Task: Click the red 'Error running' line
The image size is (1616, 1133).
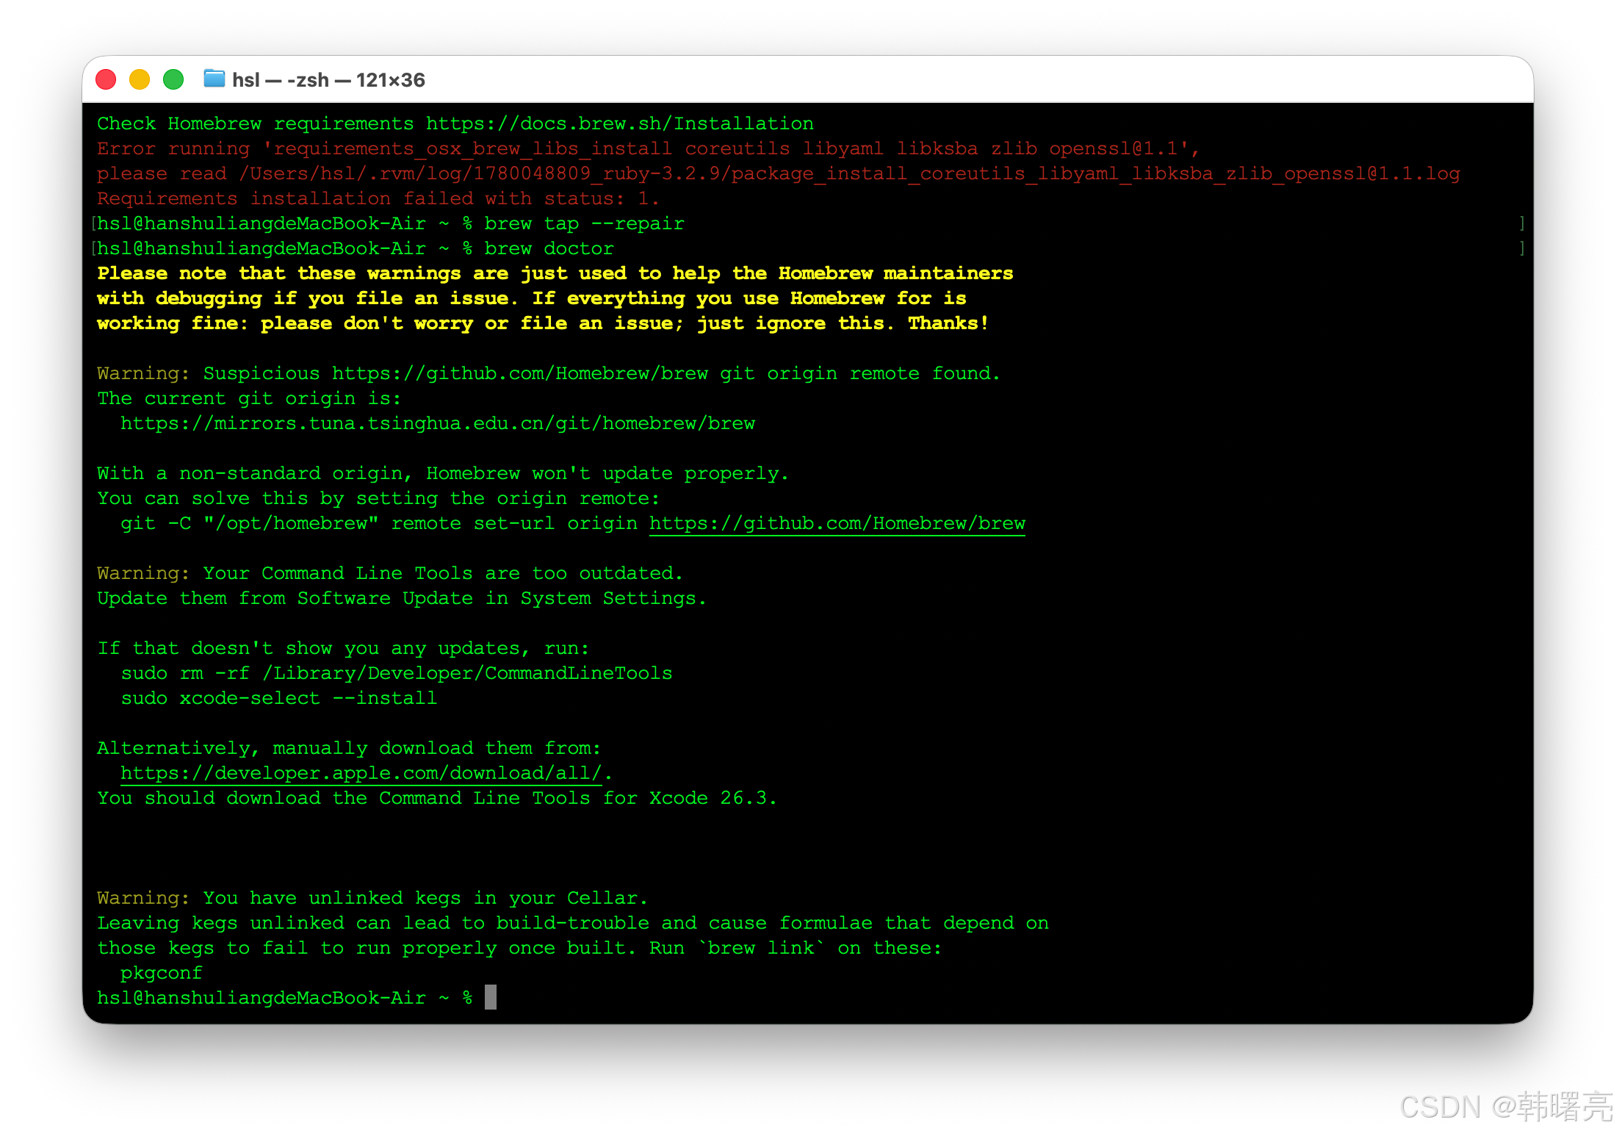Action: [649, 148]
